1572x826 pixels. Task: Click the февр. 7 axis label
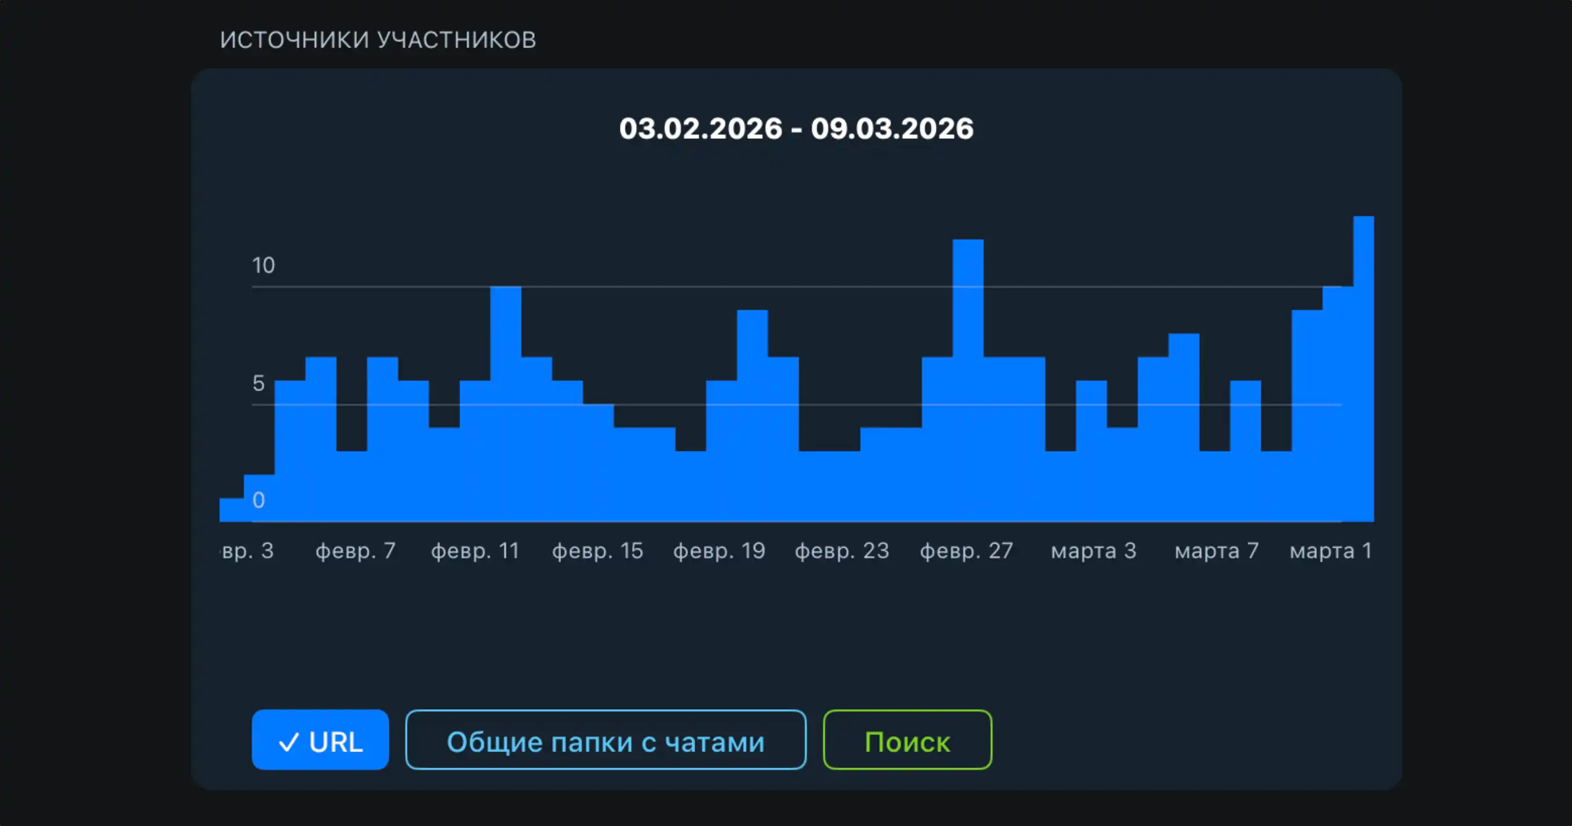pyautogui.click(x=355, y=551)
